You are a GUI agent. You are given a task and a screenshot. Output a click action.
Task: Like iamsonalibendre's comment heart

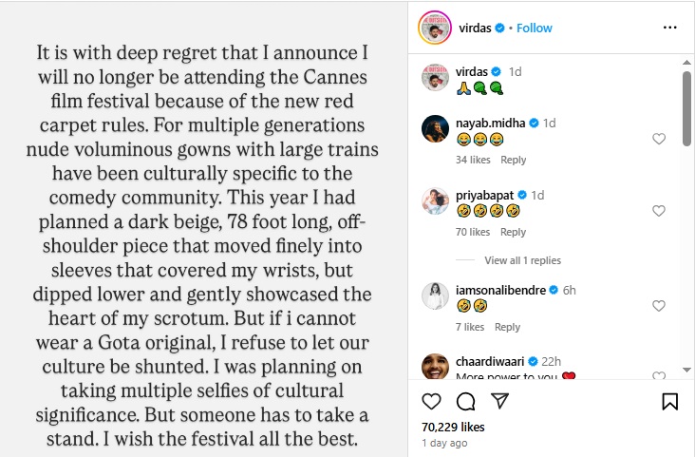tap(659, 306)
